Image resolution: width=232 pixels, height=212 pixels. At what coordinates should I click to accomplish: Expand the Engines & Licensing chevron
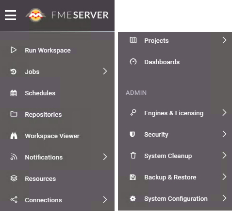224,113
